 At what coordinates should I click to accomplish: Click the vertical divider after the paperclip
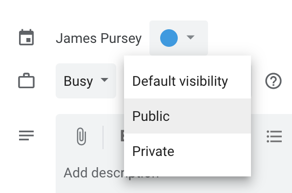103,137
